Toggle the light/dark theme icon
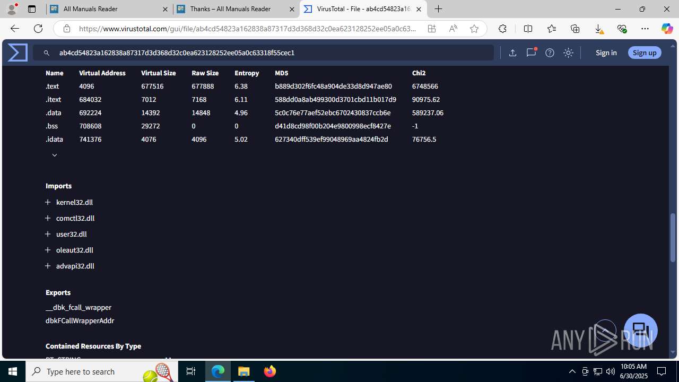Image resolution: width=679 pixels, height=382 pixels. coord(568,53)
